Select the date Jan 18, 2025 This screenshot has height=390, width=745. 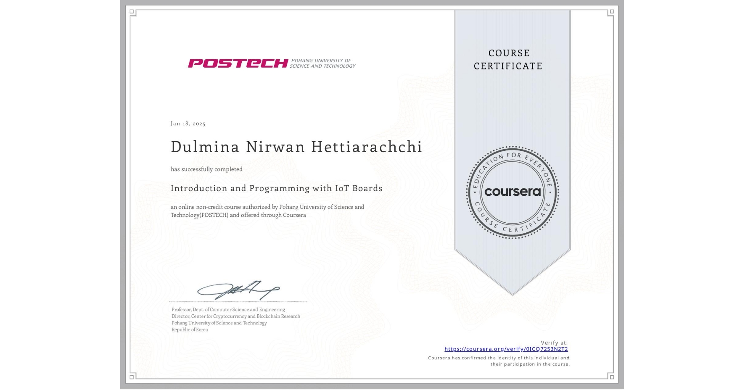[x=188, y=124]
